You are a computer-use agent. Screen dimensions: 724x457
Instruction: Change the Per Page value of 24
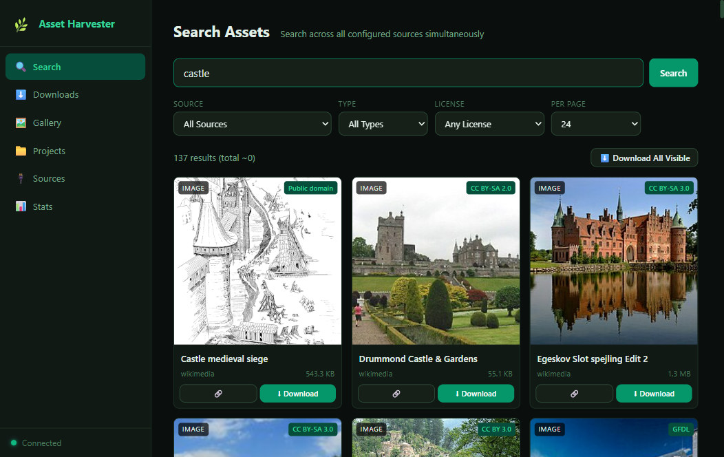point(595,124)
